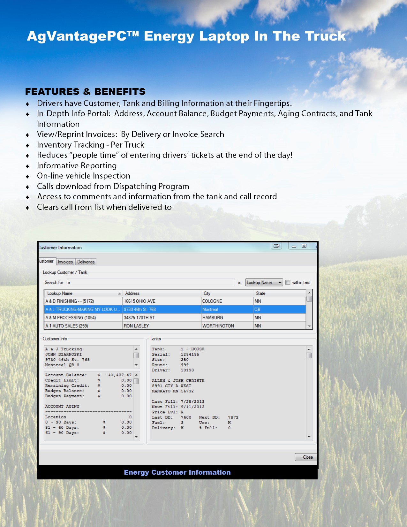Sort by the City column header
Viewport: 407px width, 527px height.
click(227, 293)
